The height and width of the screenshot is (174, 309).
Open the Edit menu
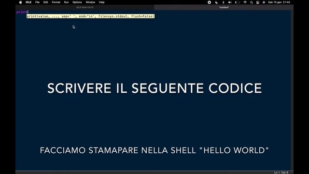coord(46,2)
